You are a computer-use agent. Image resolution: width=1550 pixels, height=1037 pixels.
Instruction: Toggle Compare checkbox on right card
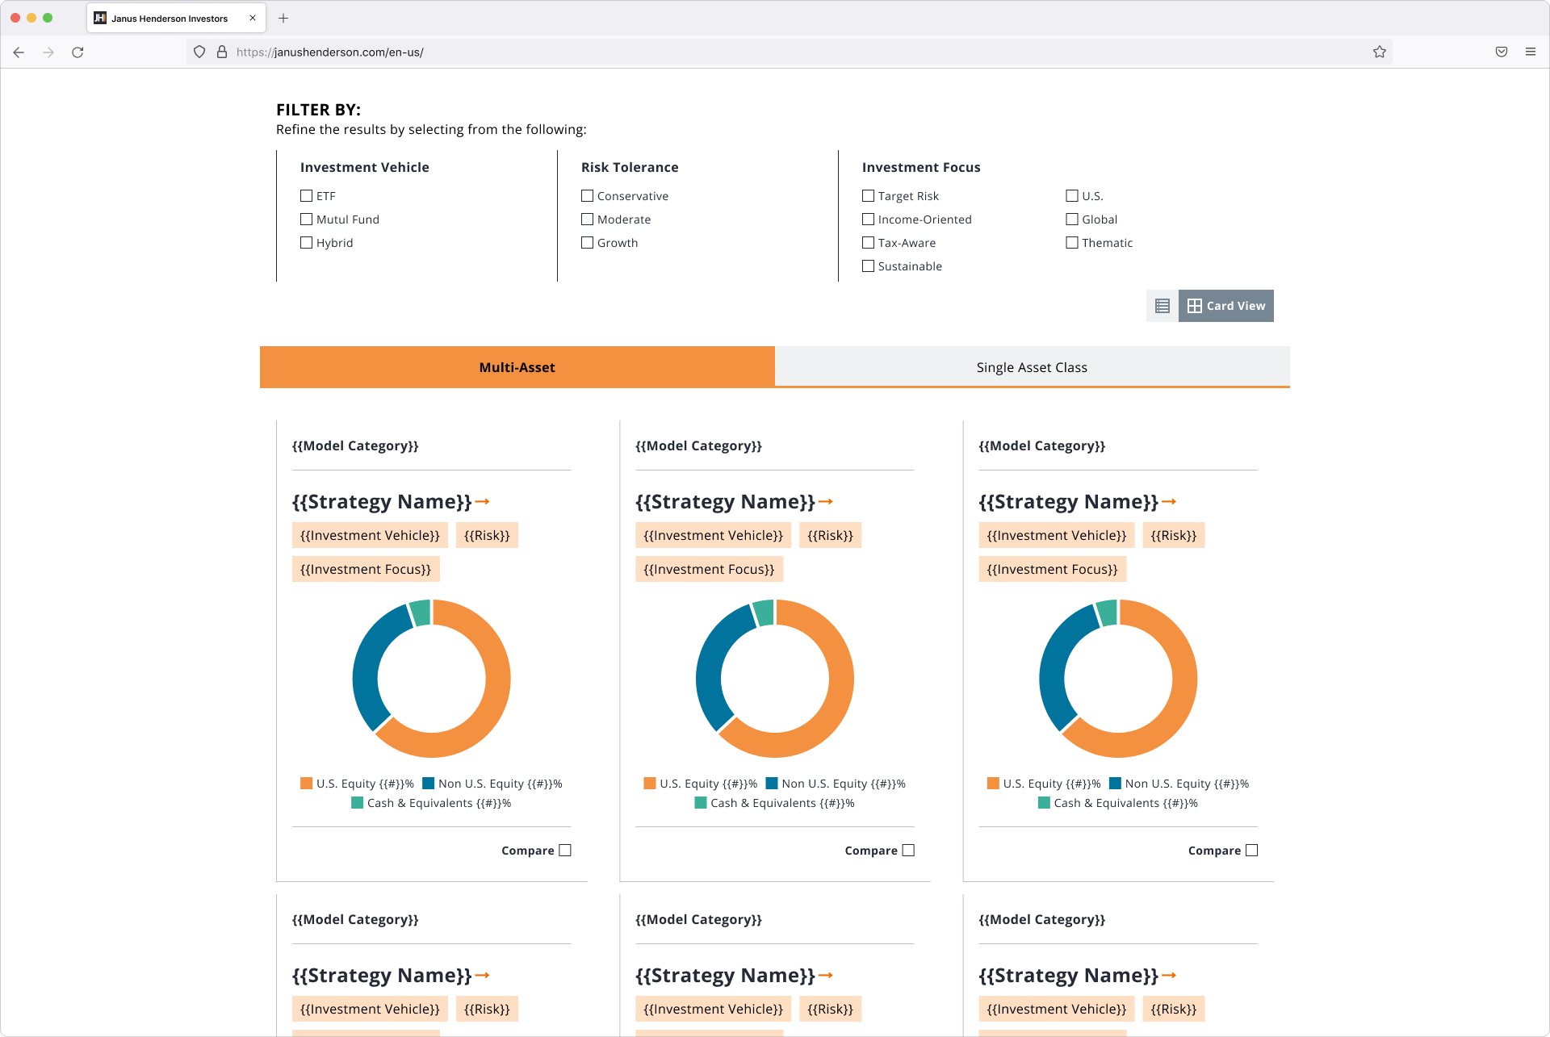tap(1251, 851)
